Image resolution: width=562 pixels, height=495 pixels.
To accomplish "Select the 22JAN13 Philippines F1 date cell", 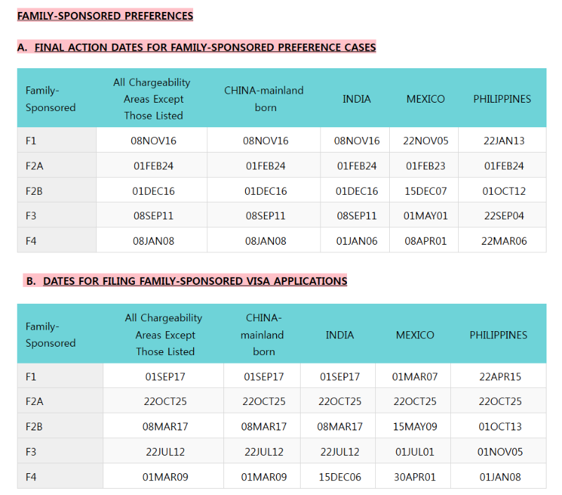I will point(504,141).
